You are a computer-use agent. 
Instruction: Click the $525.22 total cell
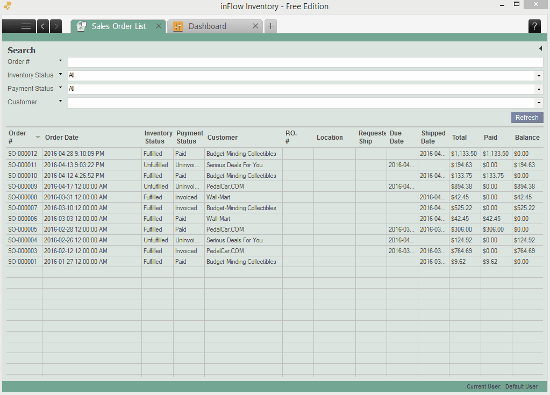[x=461, y=208]
